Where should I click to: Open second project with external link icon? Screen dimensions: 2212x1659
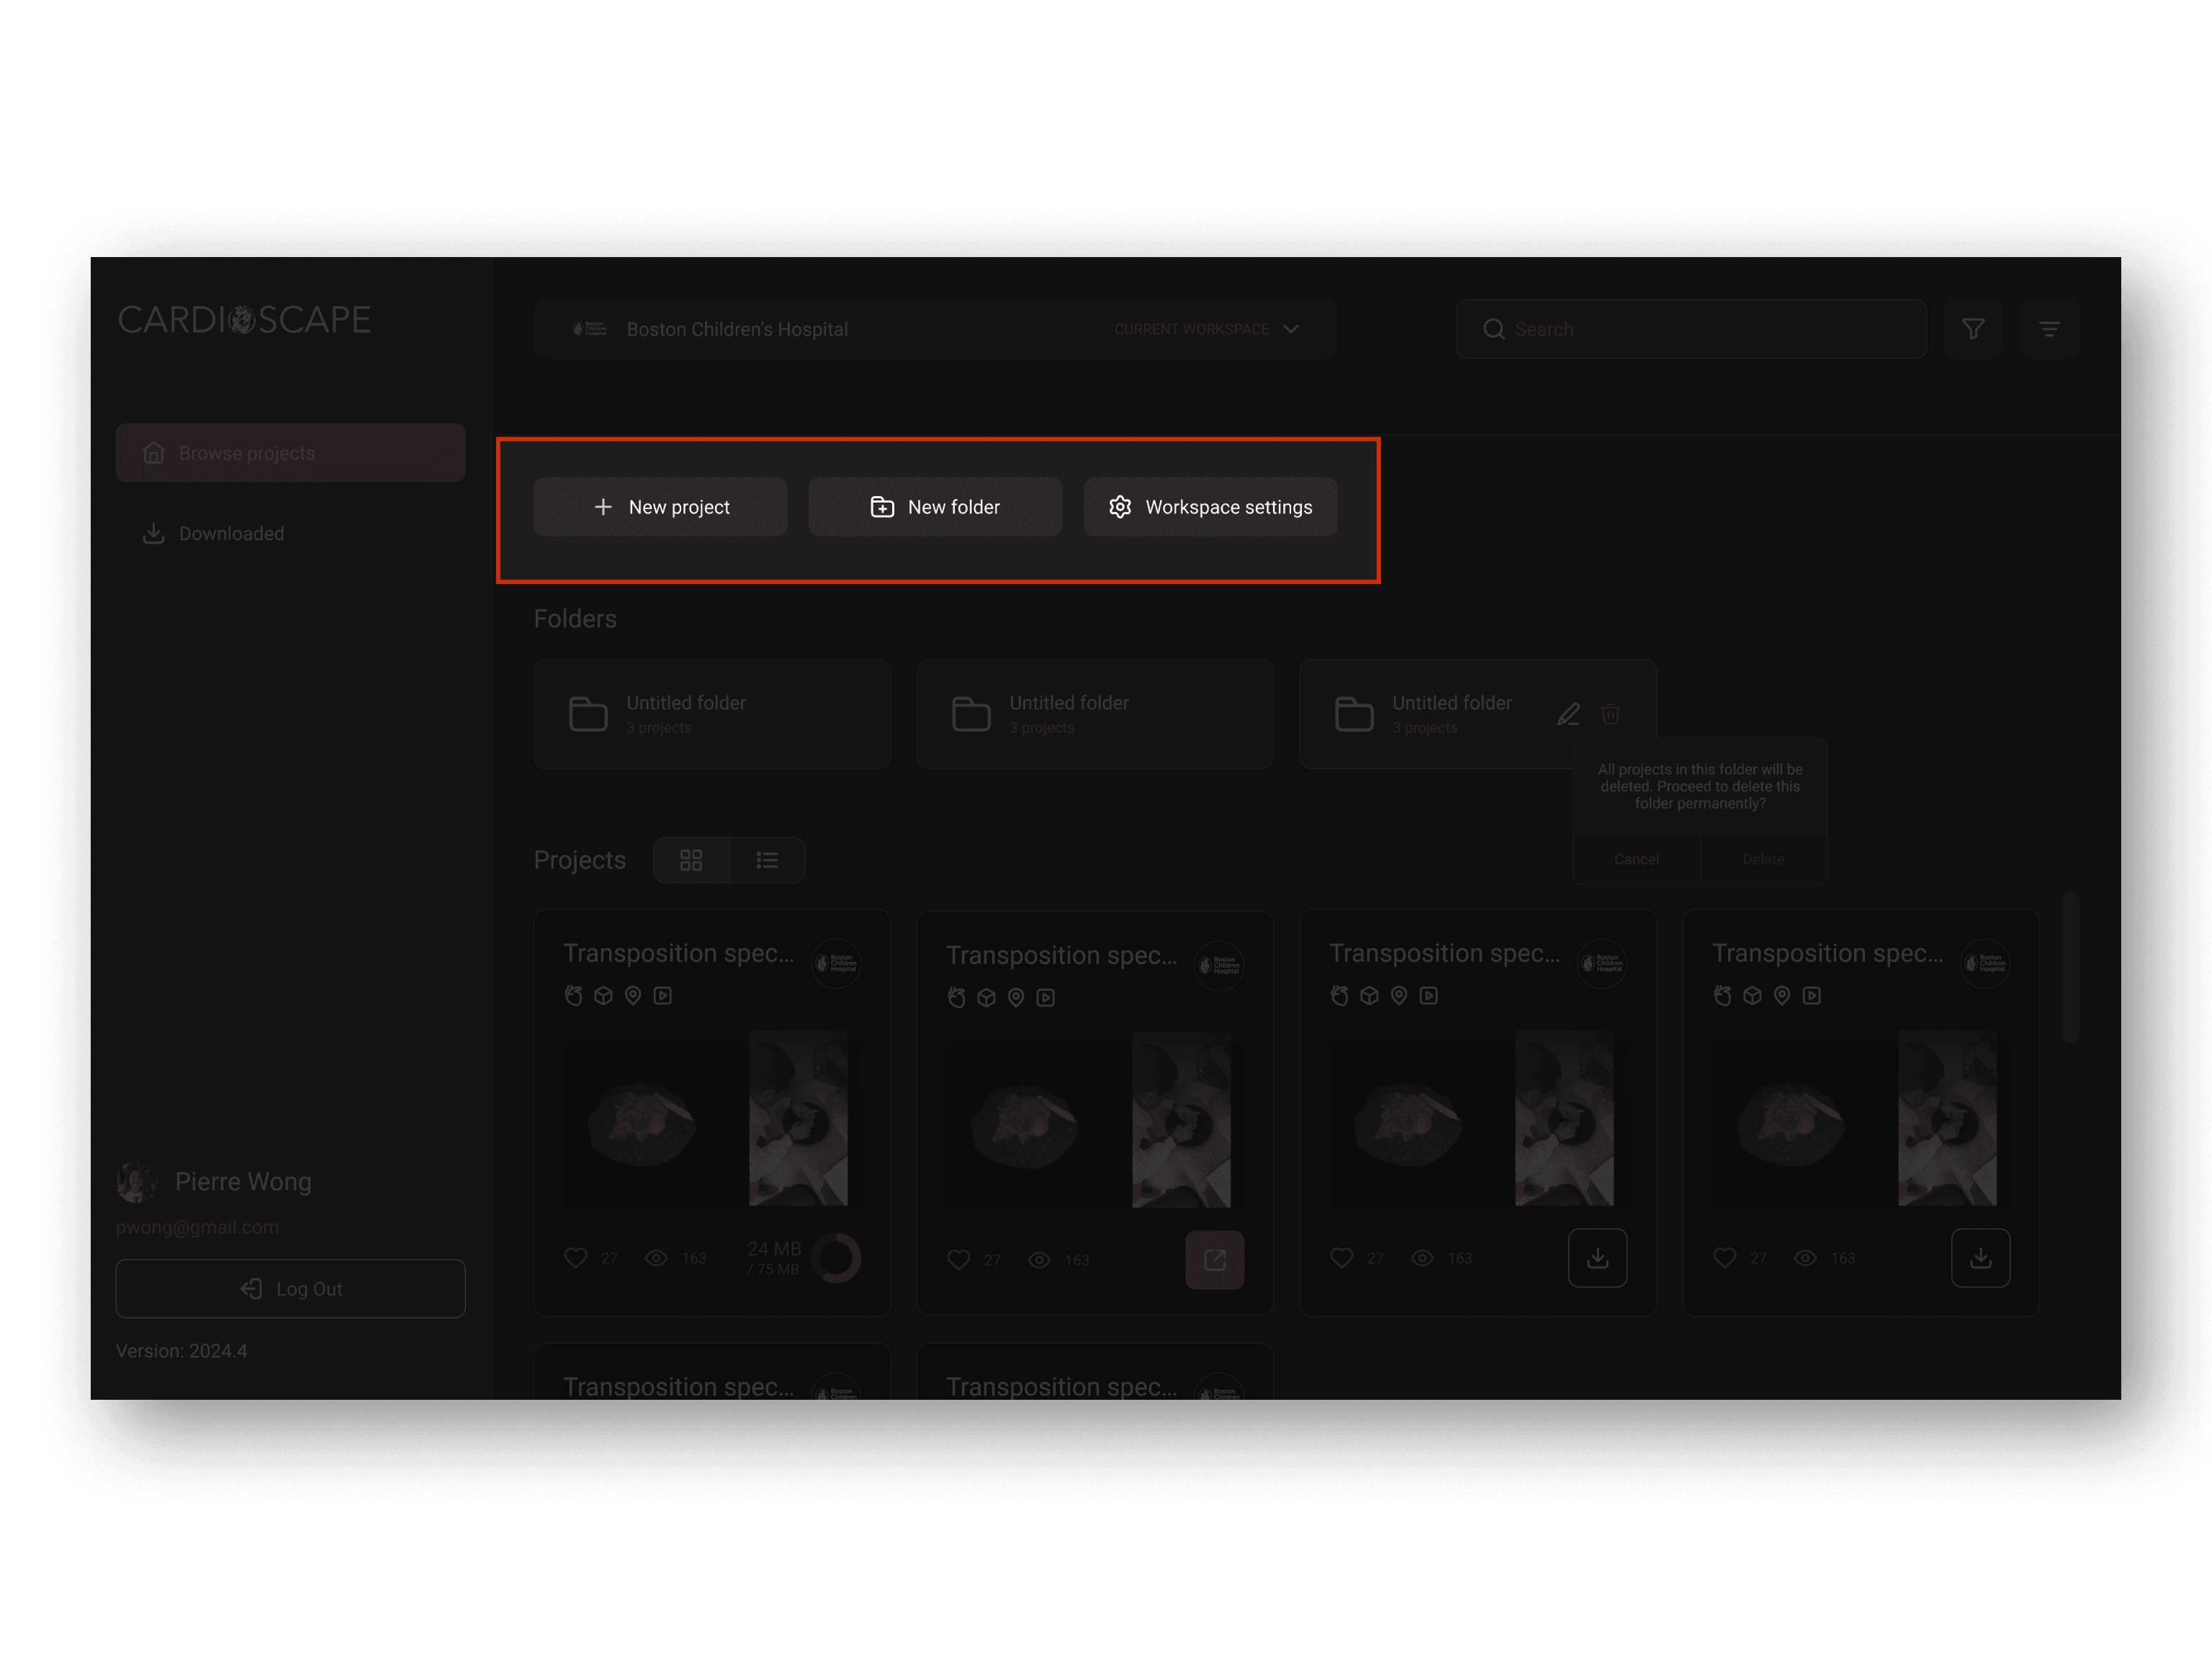pos(1214,1259)
